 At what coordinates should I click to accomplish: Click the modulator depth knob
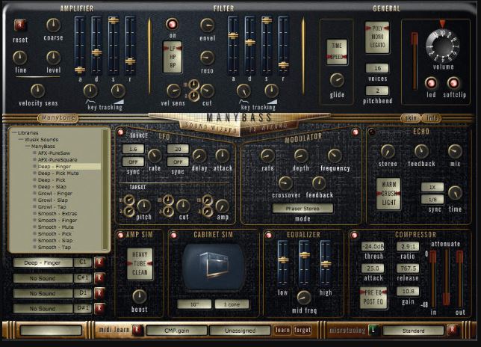pos(301,156)
